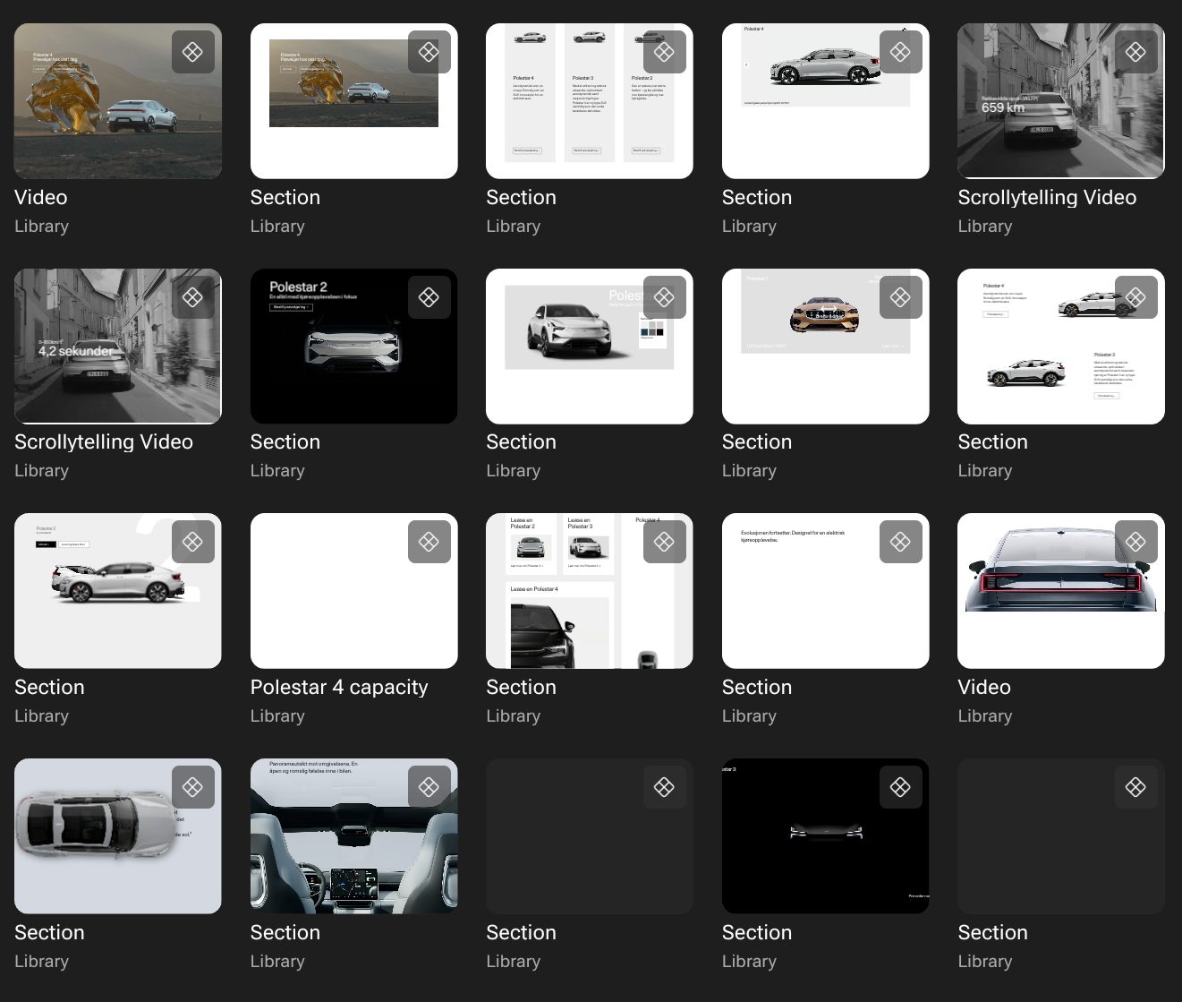Click component icon on panoramic roof interior card
This screenshot has height=1002, width=1182.
[x=429, y=787]
